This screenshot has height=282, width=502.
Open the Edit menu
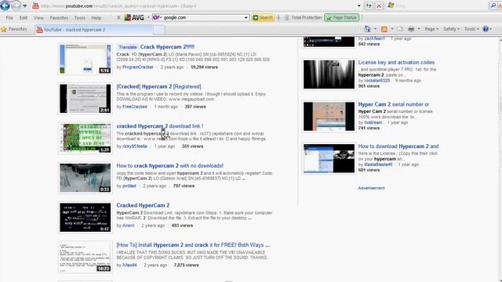(23, 18)
